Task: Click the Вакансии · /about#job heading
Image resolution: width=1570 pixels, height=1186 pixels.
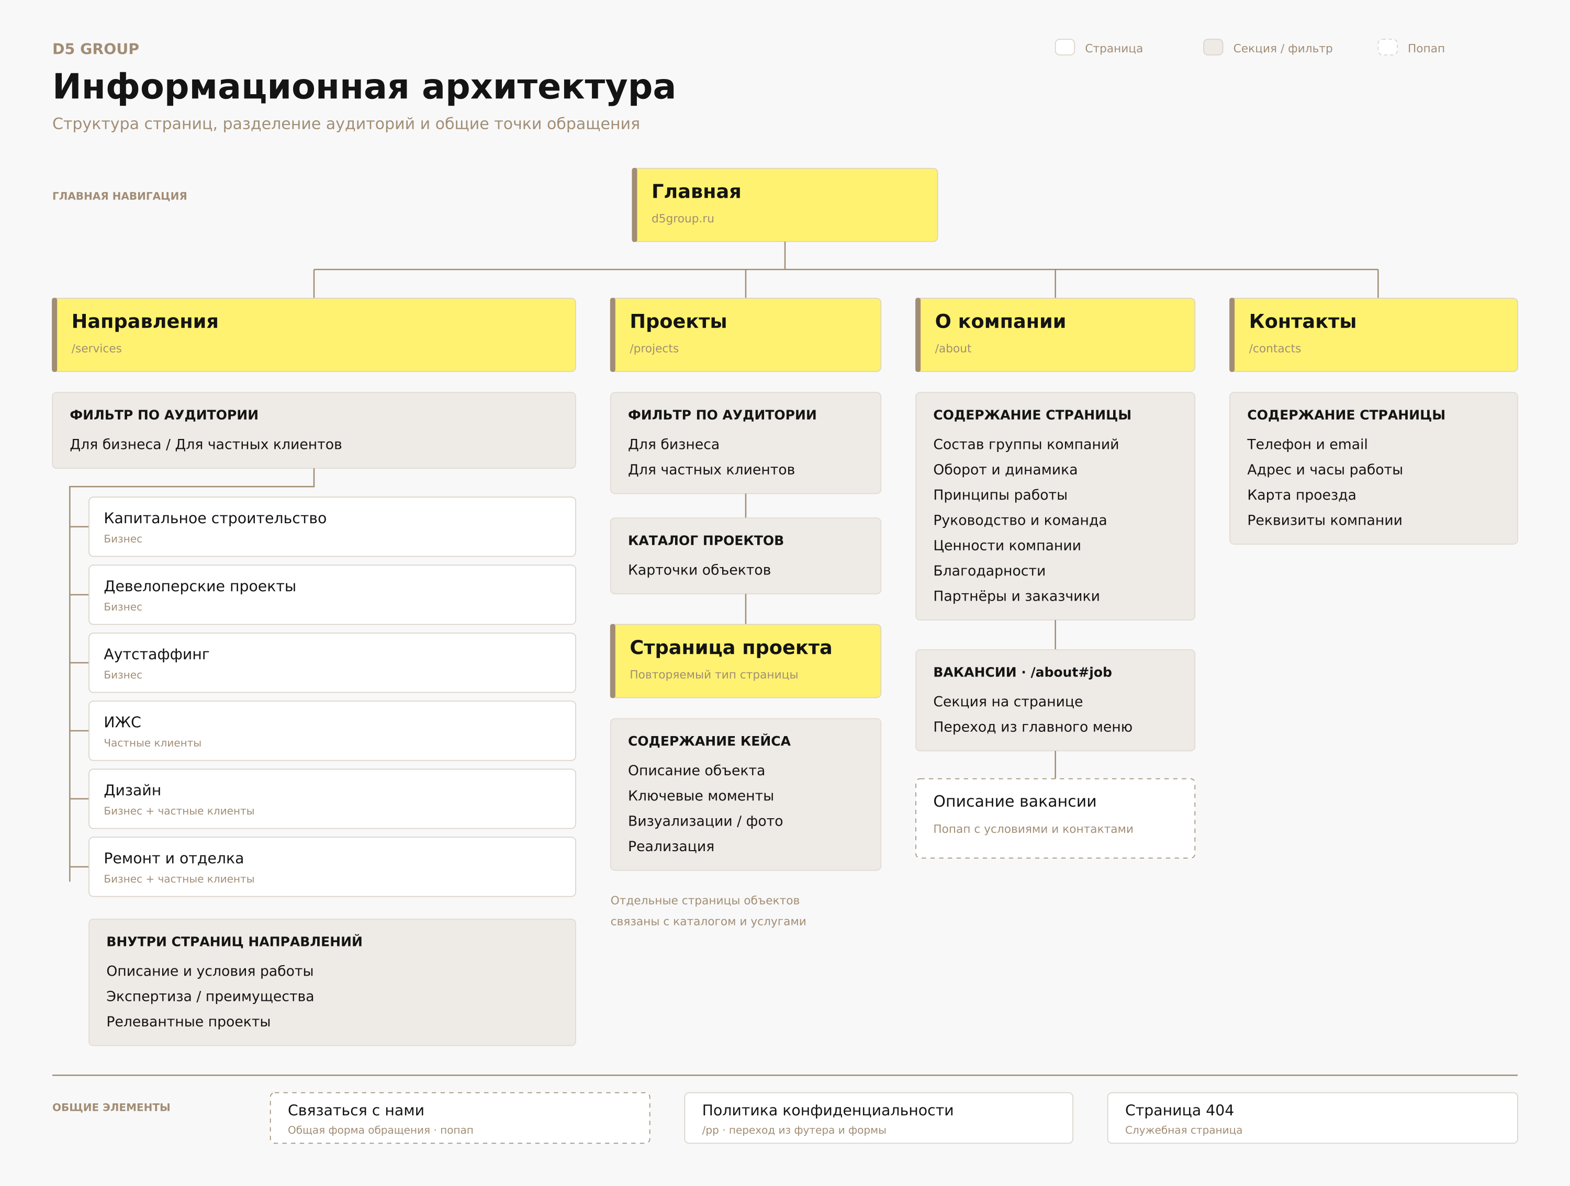Action: click(1022, 672)
